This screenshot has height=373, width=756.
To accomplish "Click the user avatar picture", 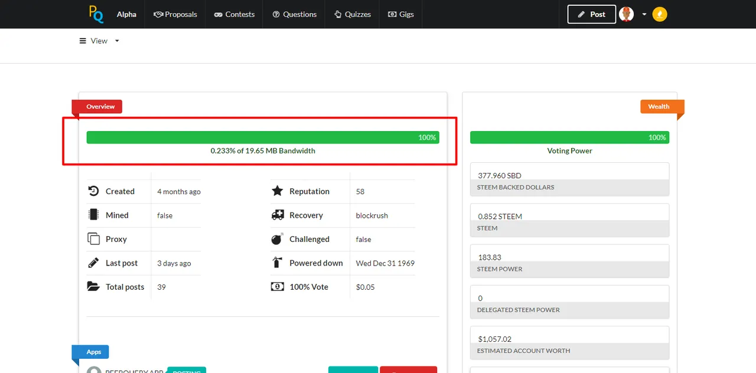I will point(626,14).
